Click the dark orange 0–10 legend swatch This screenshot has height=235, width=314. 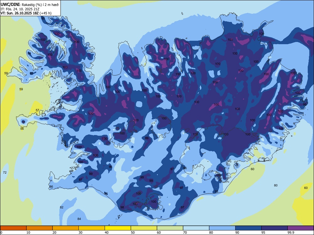[x=13, y=228]
